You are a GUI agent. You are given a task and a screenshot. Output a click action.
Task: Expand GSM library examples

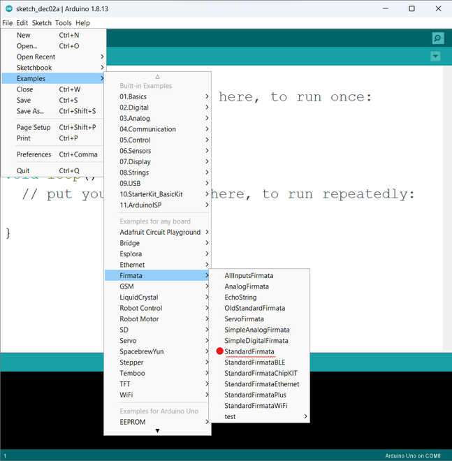[x=157, y=286]
